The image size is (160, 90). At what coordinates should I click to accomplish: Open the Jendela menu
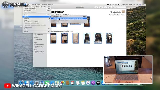(44, 5)
